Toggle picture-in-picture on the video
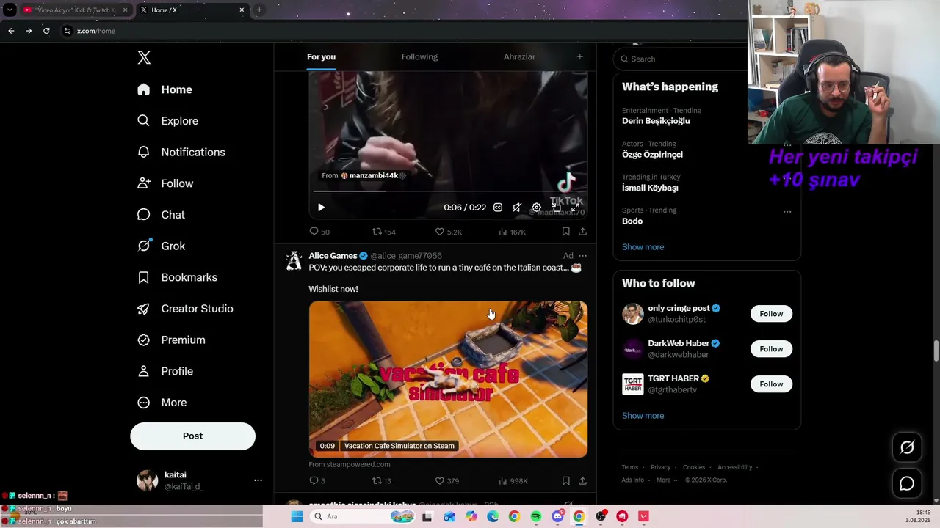The width and height of the screenshot is (940, 528). (556, 208)
